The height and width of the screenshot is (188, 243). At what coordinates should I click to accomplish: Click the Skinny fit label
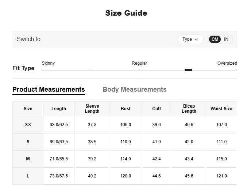pos(48,63)
